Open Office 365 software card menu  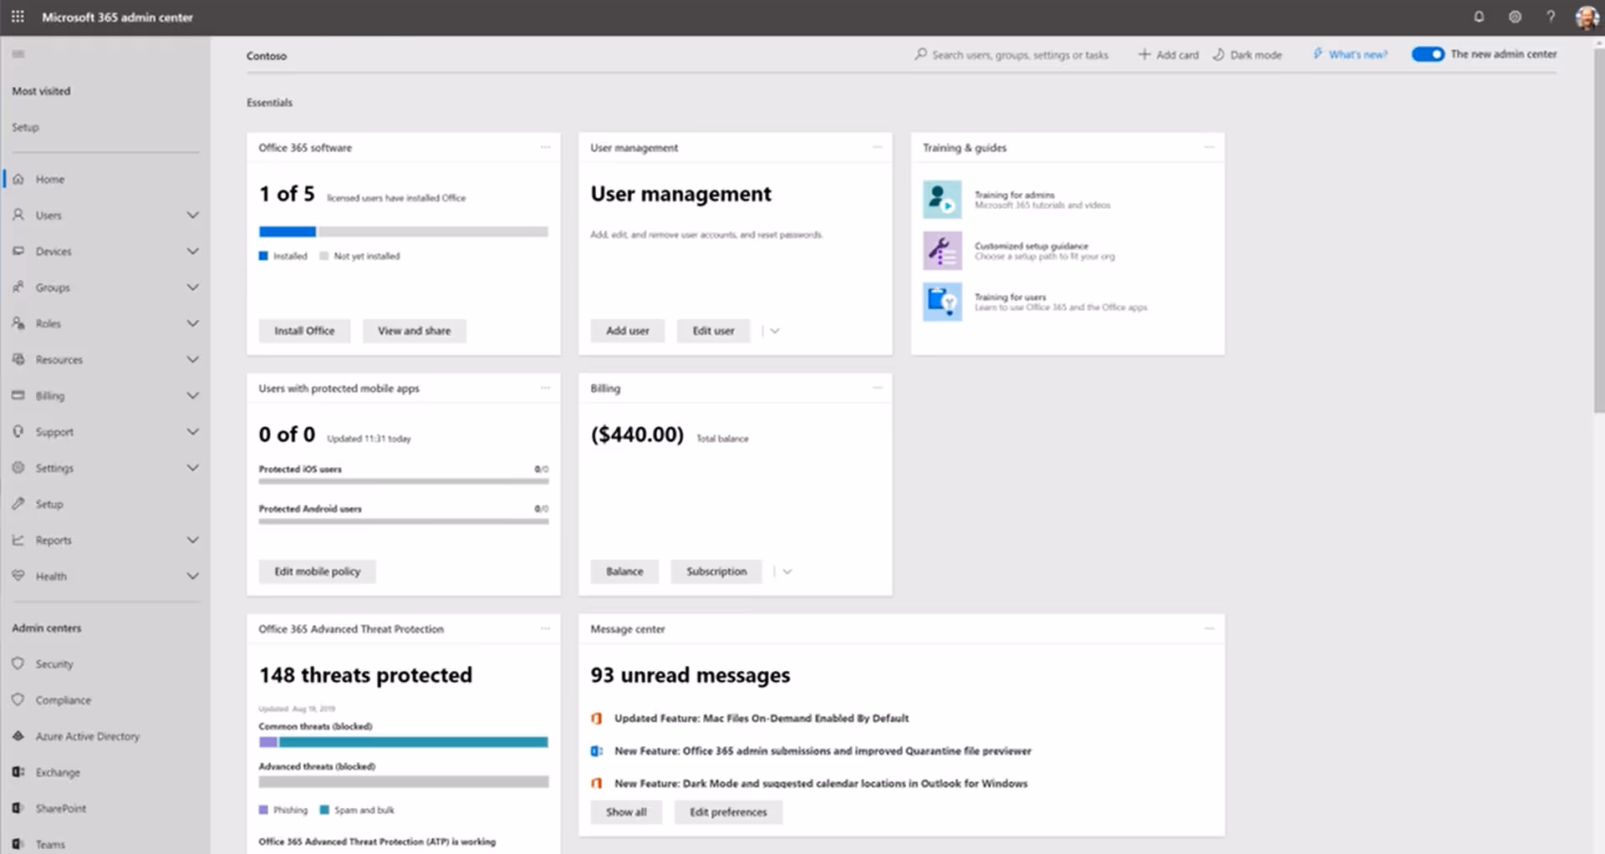click(545, 147)
